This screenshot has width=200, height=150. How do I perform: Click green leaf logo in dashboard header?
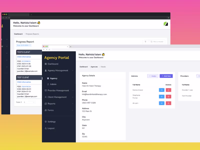(x=166, y=24)
